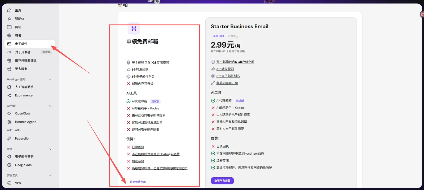Open Google Ads menu entry
The image size is (424, 190).
pos(29,165)
